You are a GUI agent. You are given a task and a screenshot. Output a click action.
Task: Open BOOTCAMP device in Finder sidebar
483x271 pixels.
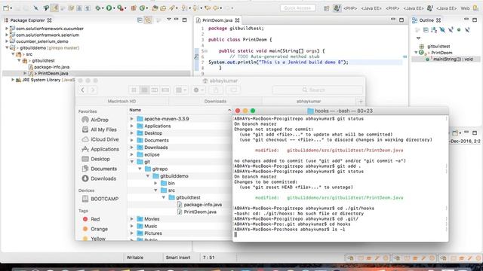click(x=100, y=199)
